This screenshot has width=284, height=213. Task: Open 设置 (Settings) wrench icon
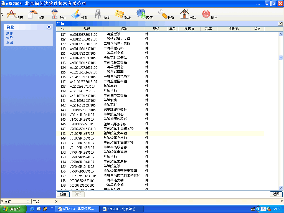click(163, 14)
